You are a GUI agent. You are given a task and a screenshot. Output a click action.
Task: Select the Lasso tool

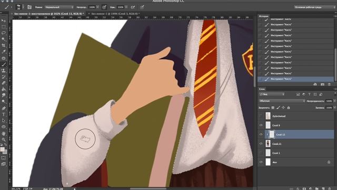tap(4, 33)
